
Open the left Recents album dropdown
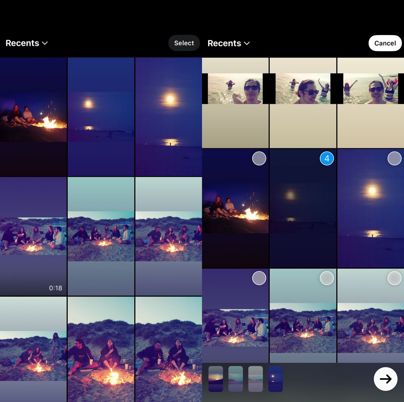[x=27, y=43]
